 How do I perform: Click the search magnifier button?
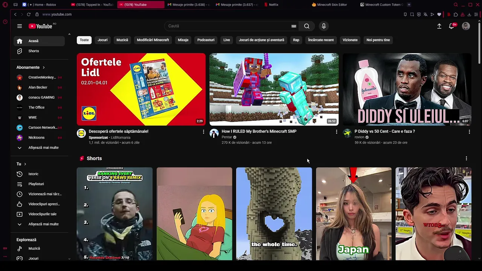[307, 26]
